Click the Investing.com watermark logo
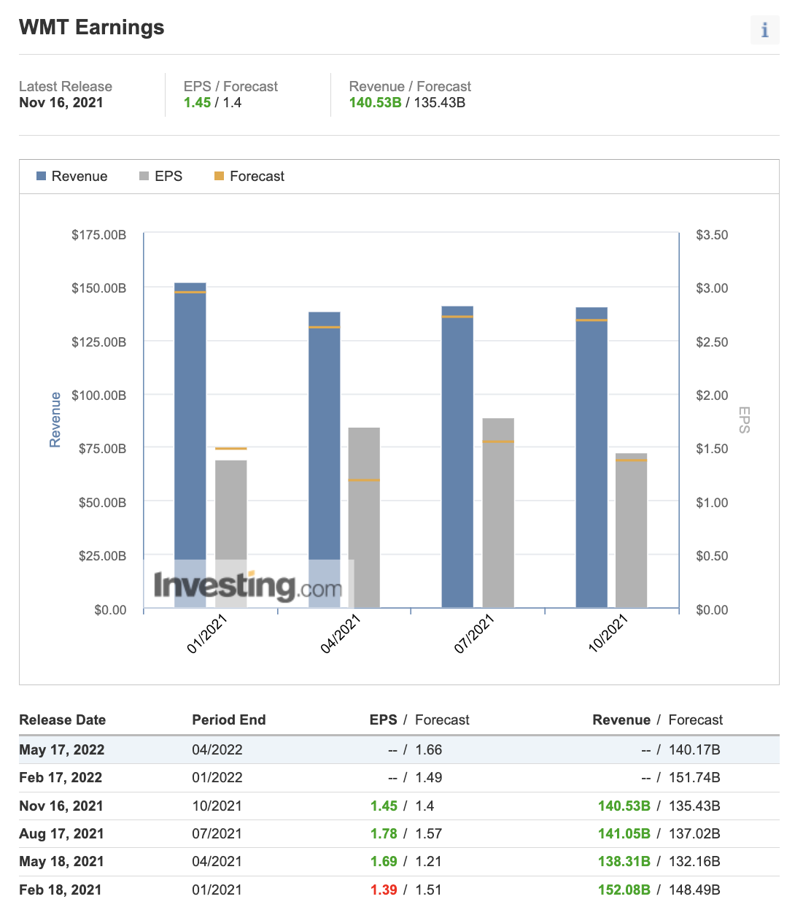 pos(248,586)
